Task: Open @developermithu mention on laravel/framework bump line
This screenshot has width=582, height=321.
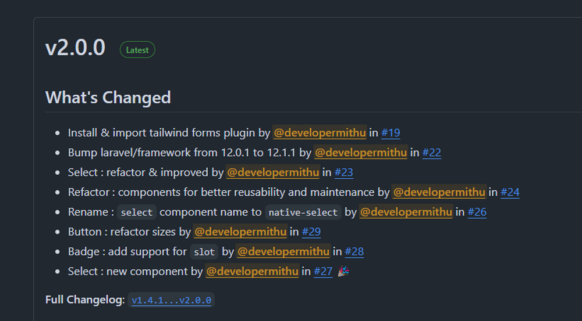Action: tap(360, 153)
